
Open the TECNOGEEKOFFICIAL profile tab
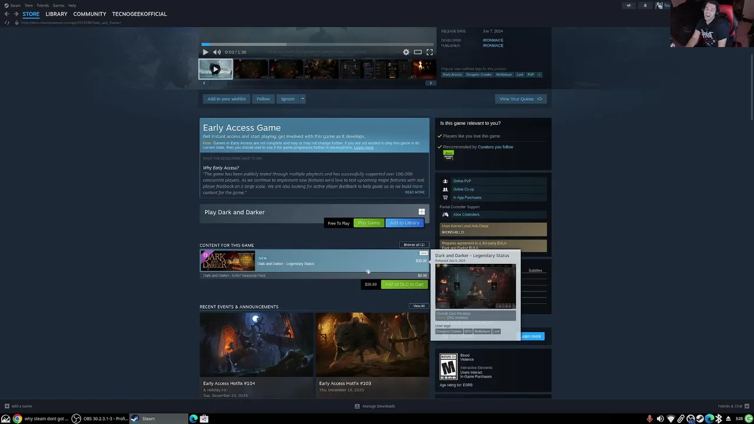pyautogui.click(x=140, y=14)
